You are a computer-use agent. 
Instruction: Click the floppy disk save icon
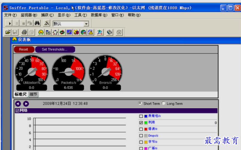coord(15,32)
